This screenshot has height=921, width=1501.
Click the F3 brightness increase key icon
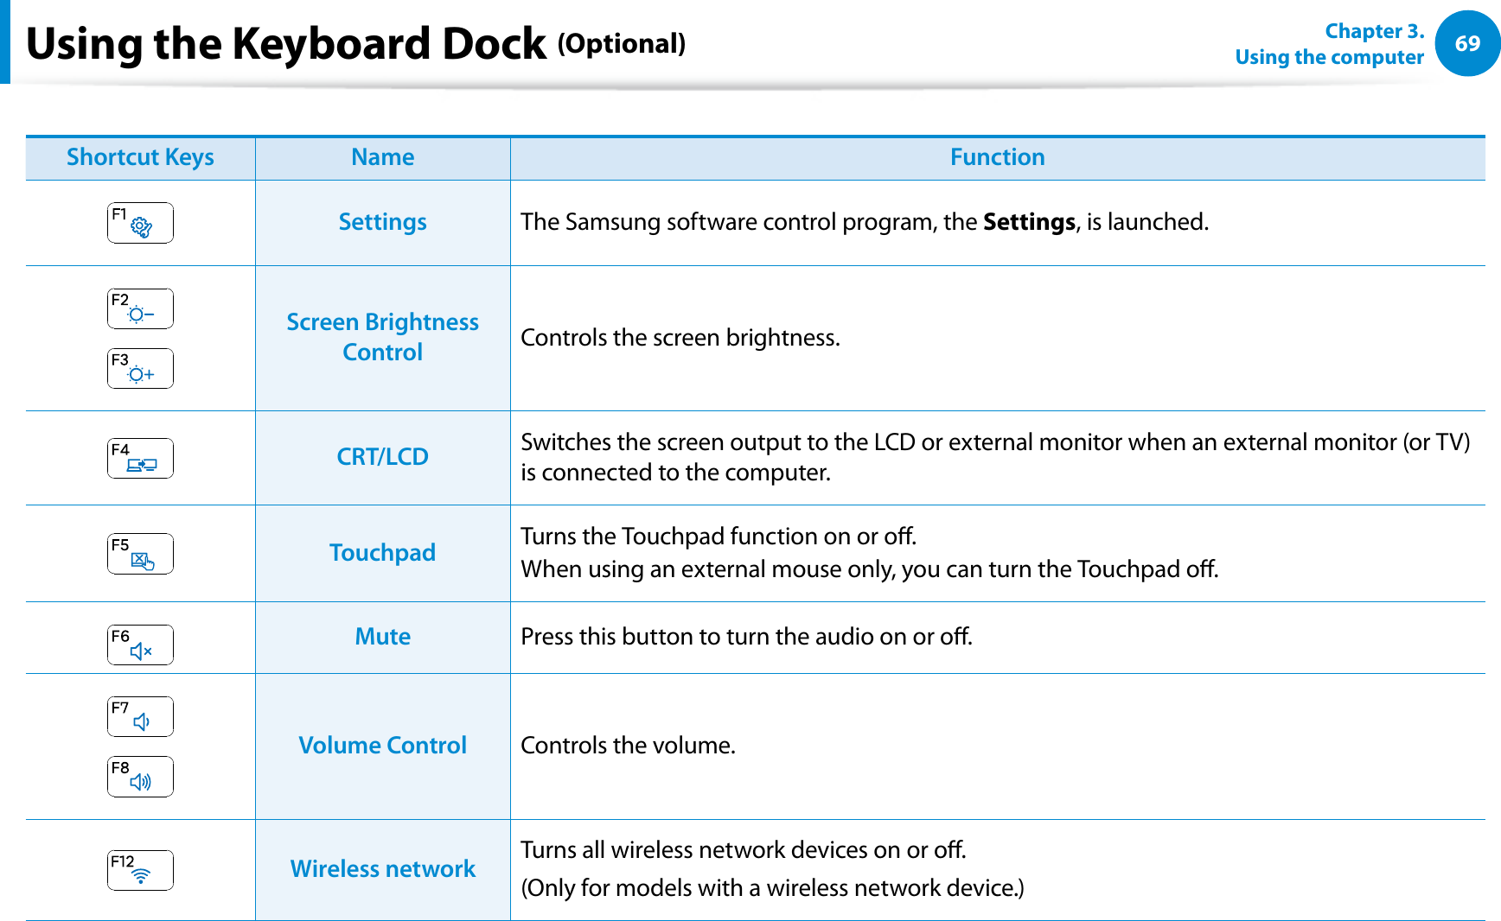pos(140,369)
